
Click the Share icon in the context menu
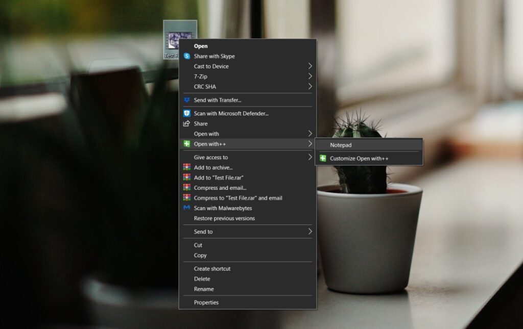(x=188, y=123)
